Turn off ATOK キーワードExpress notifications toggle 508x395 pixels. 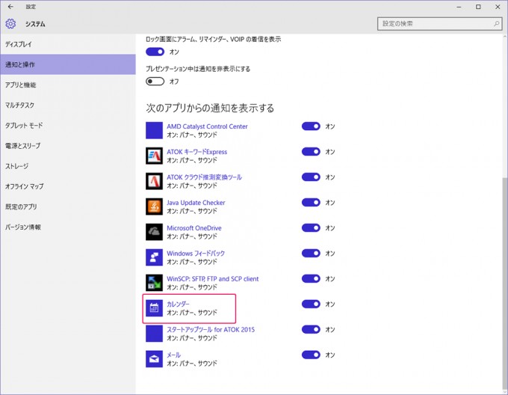[311, 151]
